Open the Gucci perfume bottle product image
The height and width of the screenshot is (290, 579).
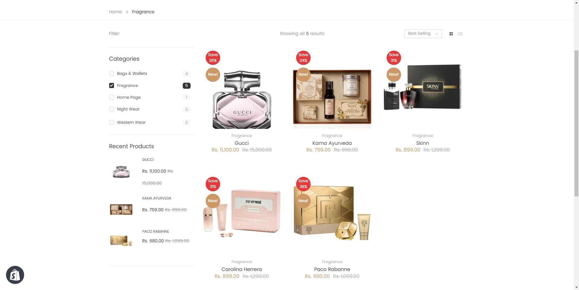pyautogui.click(x=242, y=100)
